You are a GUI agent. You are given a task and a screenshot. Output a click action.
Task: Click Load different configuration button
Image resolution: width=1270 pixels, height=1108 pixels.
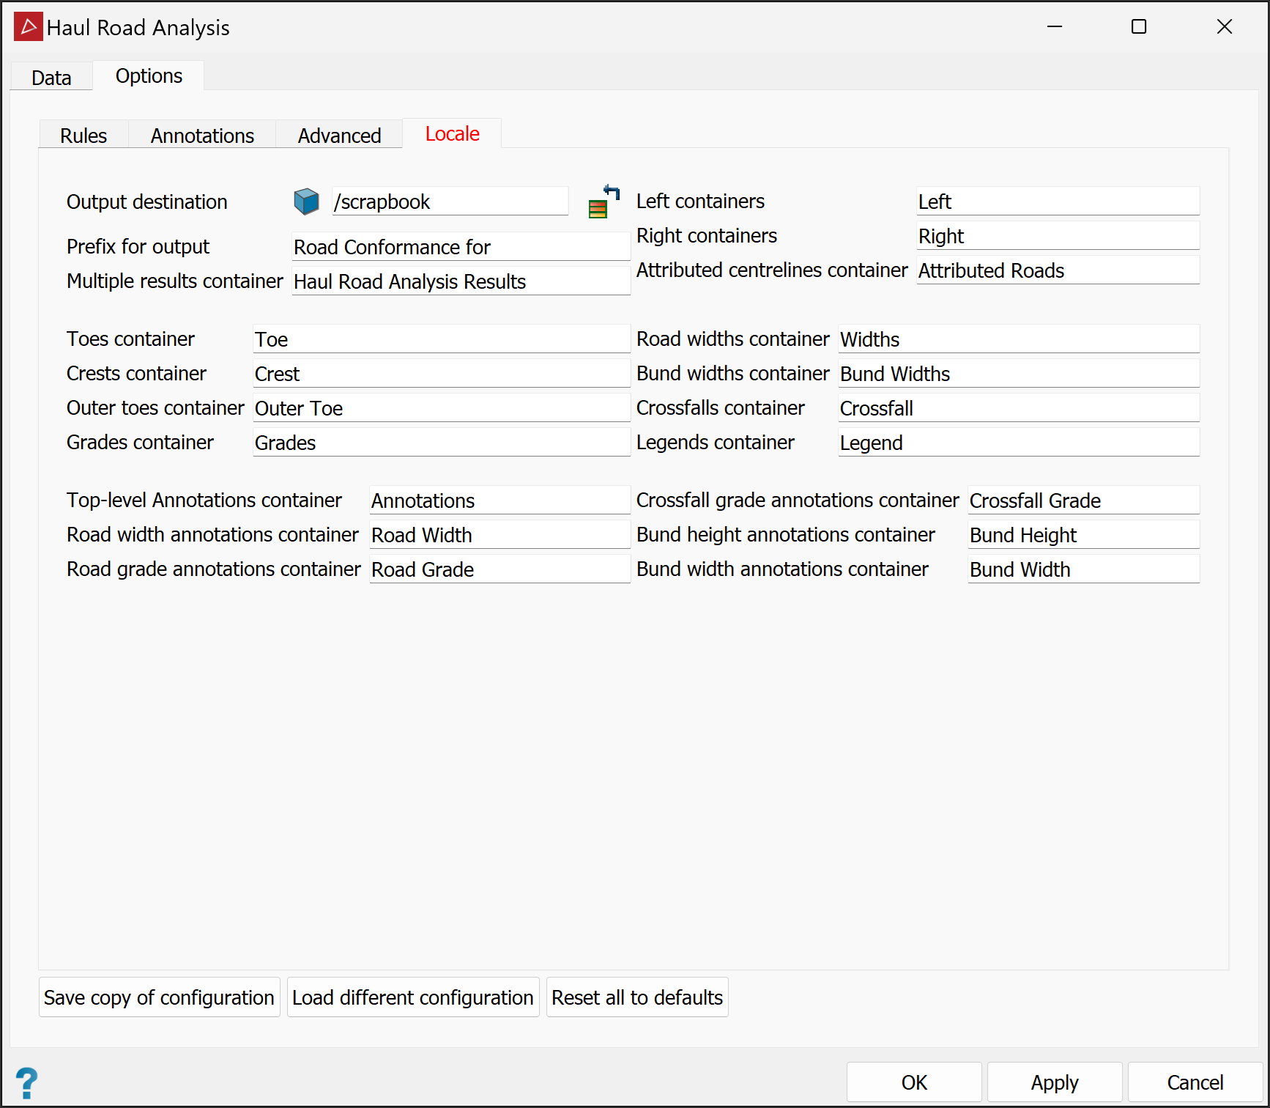pos(412,997)
